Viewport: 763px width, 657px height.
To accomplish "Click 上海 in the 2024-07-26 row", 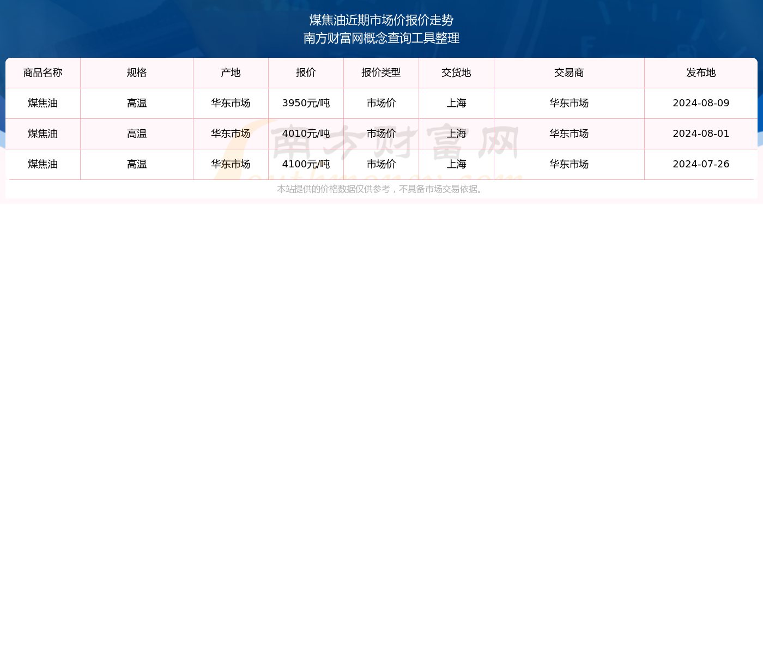I will coord(456,165).
